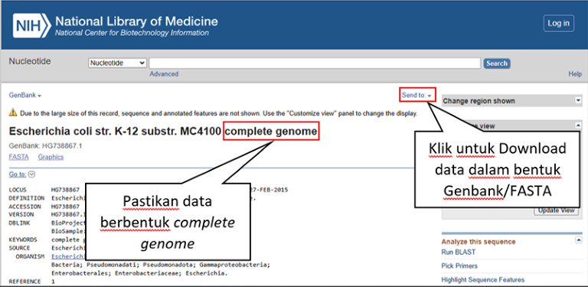Collapse the Analyze this sequence section arrow
The width and height of the screenshot is (588, 287).
point(578,240)
